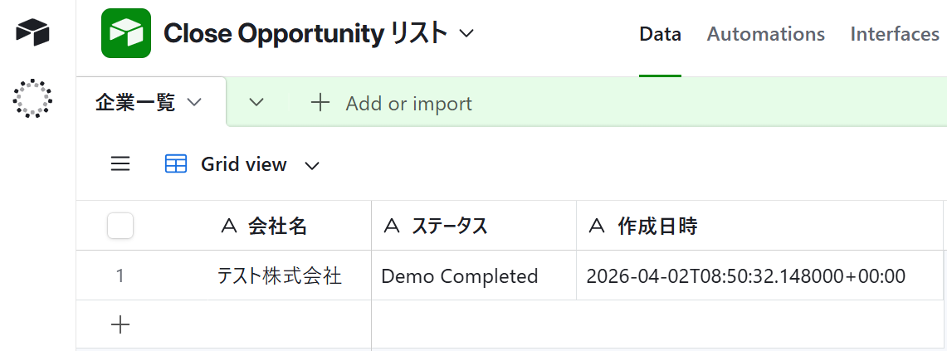Expand the base name dropdown chevron
This screenshot has height=351, width=947.
point(466,33)
